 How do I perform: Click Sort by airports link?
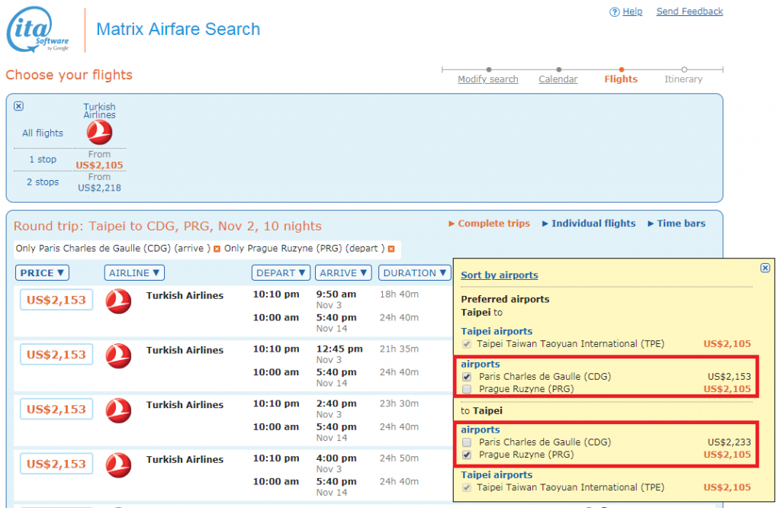499,275
